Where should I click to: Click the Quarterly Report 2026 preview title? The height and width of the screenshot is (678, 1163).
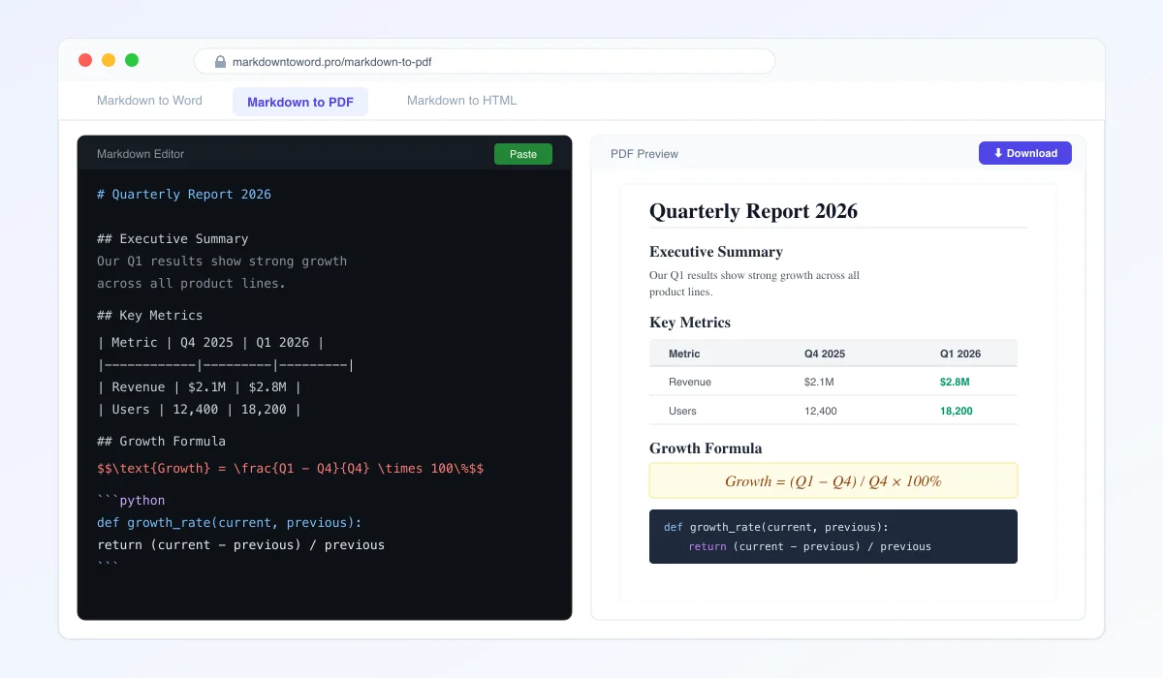point(753,211)
